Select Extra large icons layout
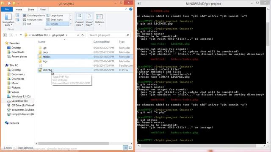 (34, 15)
